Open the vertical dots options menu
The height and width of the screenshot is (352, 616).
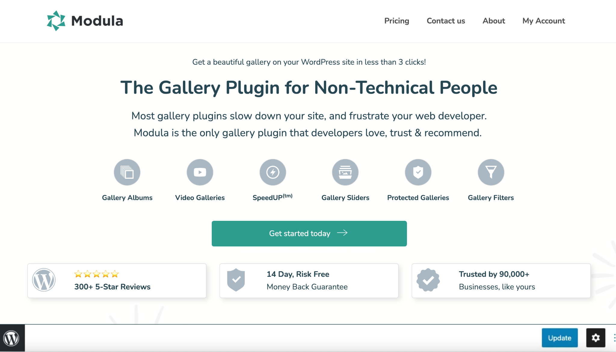(x=614, y=338)
